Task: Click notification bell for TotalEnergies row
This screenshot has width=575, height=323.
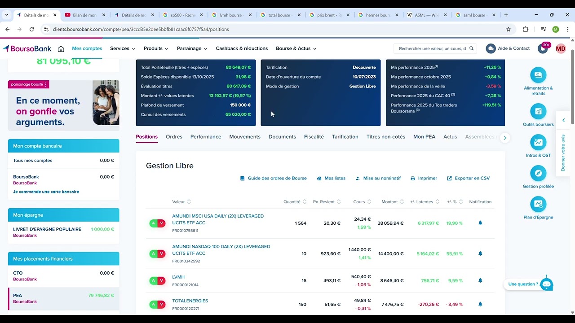Action: point(480,304)
